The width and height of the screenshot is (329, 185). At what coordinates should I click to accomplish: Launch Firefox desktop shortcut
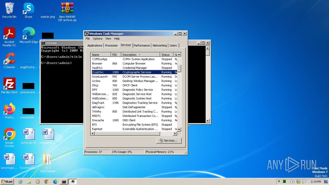9,111
